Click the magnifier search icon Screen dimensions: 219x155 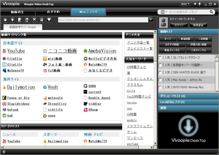pos(211,12)
